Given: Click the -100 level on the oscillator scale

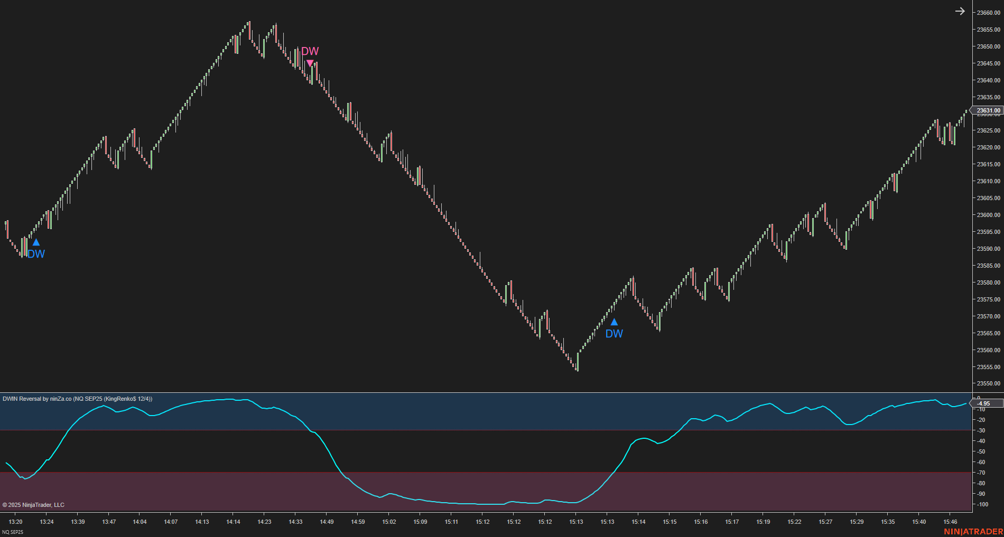Looking at the screenshot, I should click(982, 504).
